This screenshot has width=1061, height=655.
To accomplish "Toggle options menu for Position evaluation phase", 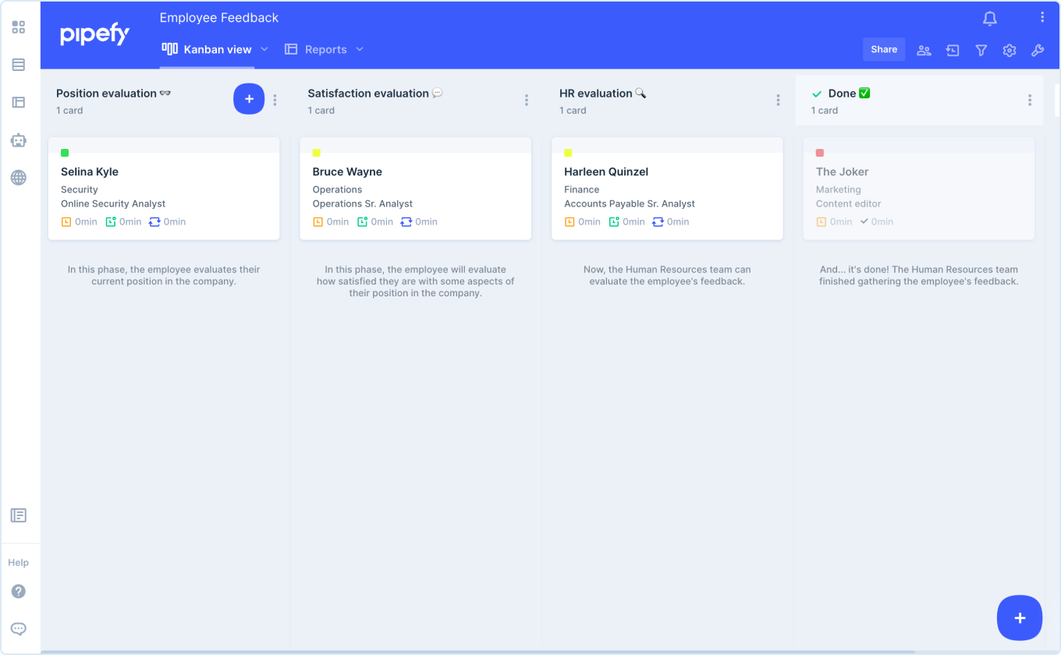I will click(x=275, y=100).
